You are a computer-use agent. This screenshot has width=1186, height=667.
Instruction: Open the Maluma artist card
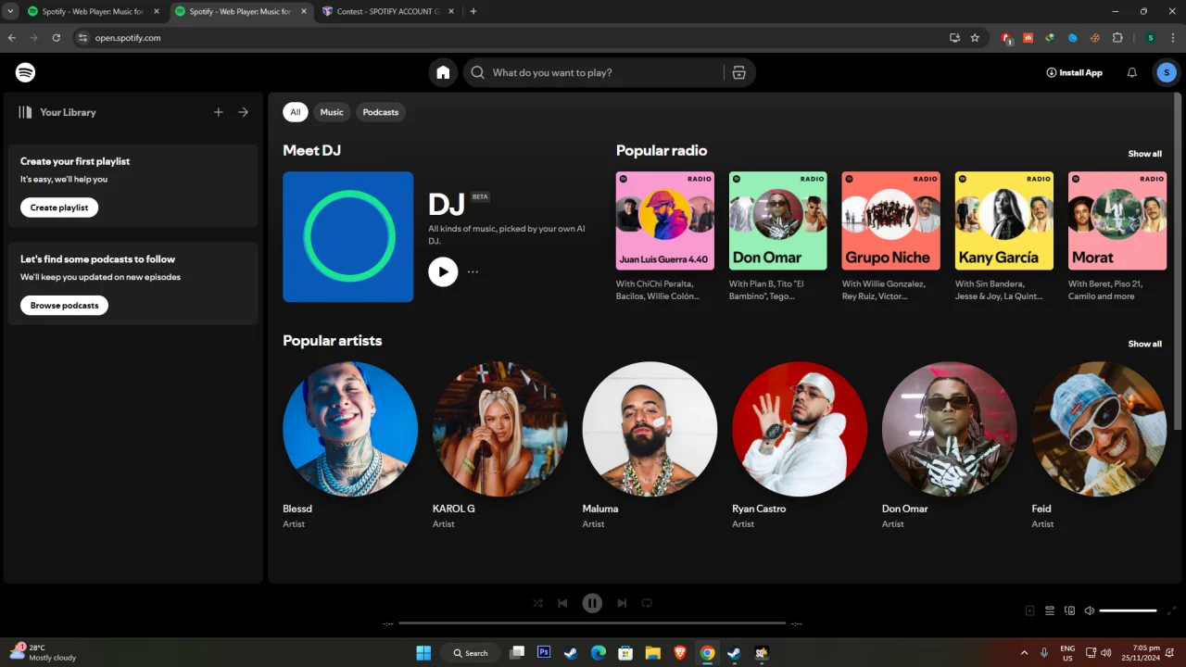click(x=650, y=447)
